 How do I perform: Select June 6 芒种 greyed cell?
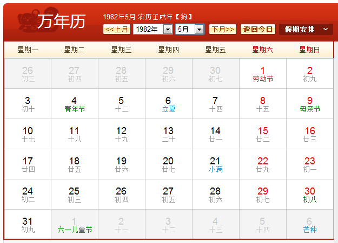coord(310,224)
